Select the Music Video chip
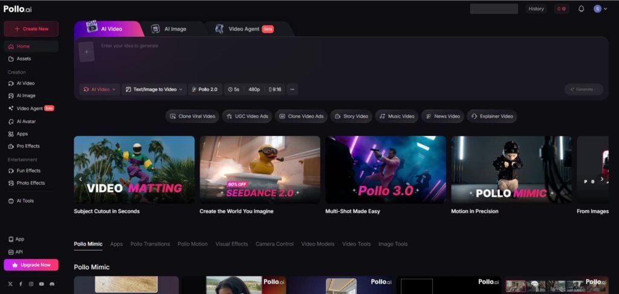Viewport: 619px width, 294px height. pyautogui.click(x=397, y=117)
